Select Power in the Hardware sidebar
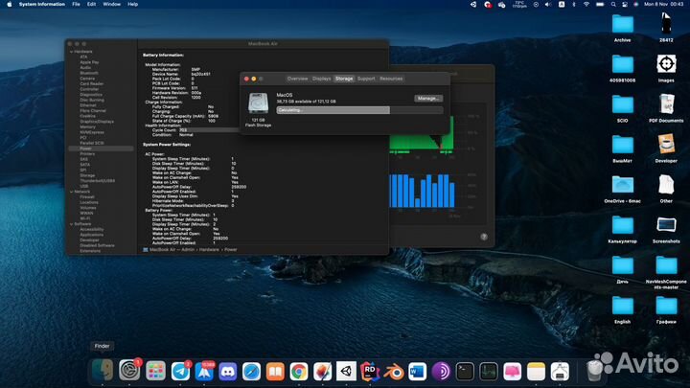The height and width of the screenshot is (388, 690). click(x=101, y=148)
